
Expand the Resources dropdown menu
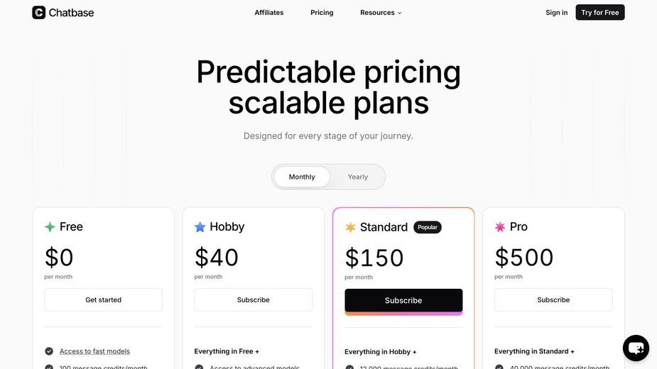(x=381, y=13)
